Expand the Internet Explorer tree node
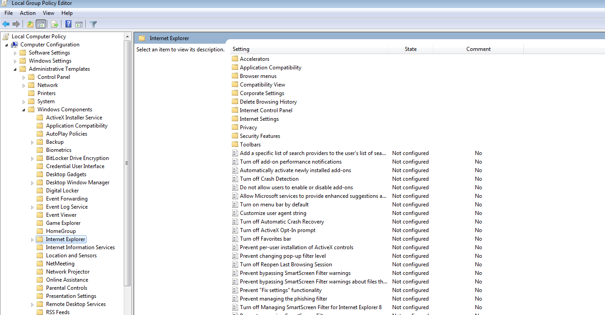 click(x=32, y=240)
